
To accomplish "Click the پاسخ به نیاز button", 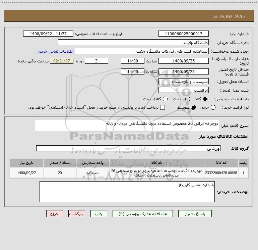I will coord(195,213).
